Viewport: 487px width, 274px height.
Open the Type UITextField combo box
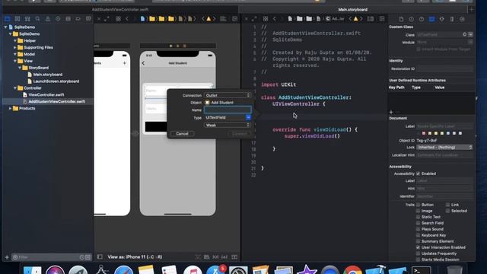pos(228,117)
